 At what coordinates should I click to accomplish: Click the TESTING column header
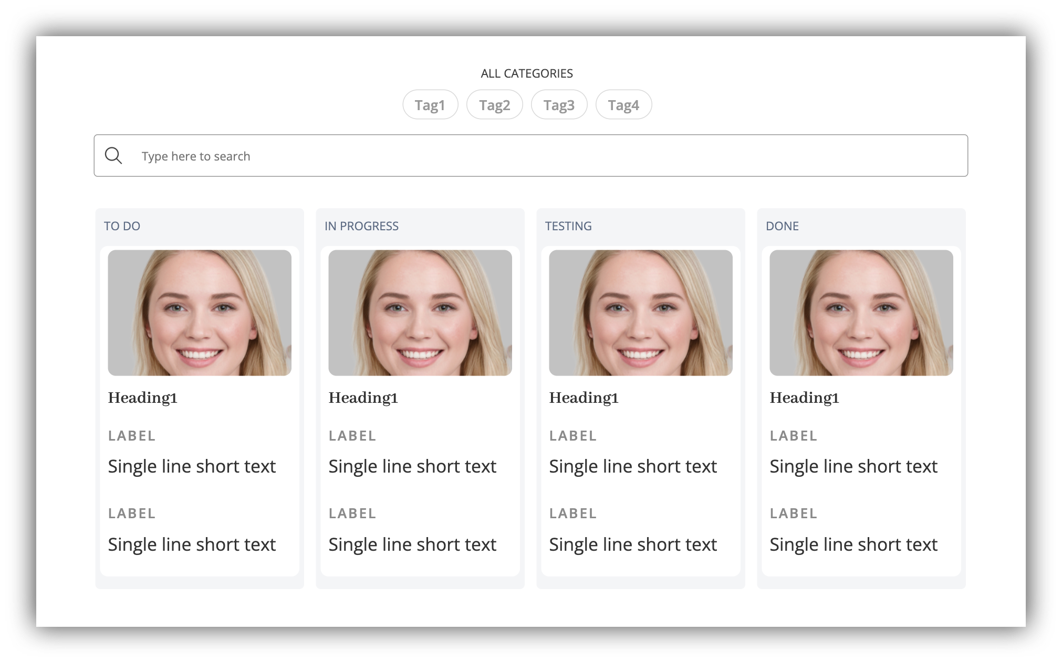(x=568, y=226)
